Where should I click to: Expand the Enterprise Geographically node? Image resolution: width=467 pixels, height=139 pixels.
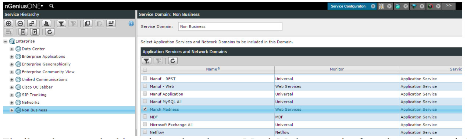(12, 64)
